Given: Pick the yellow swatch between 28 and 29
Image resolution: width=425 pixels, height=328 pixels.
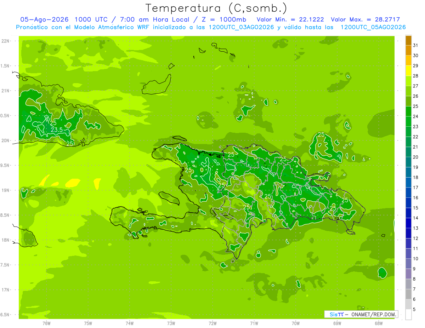Looking at the screenshot, I should 408,71.
